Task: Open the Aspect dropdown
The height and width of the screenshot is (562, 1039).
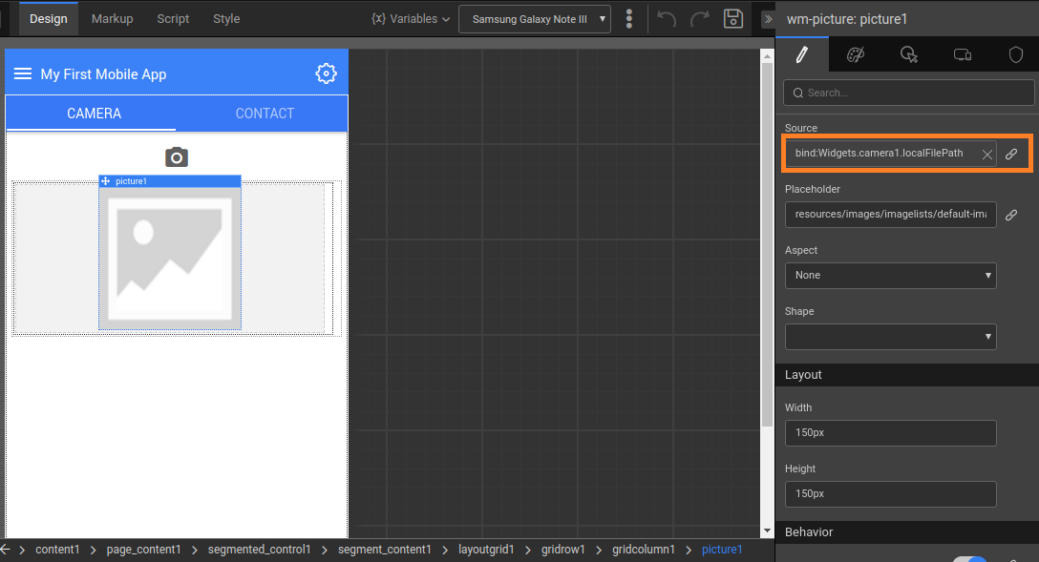Action: 890,275
